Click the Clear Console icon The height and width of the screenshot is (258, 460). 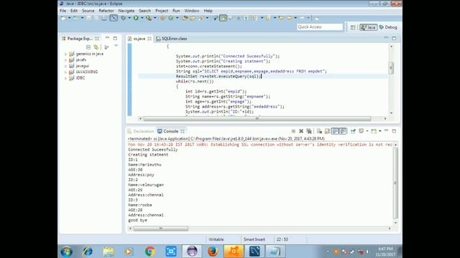tap(319, 131)
